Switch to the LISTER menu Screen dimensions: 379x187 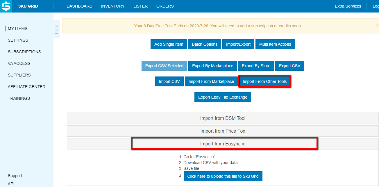click(140, 6)
